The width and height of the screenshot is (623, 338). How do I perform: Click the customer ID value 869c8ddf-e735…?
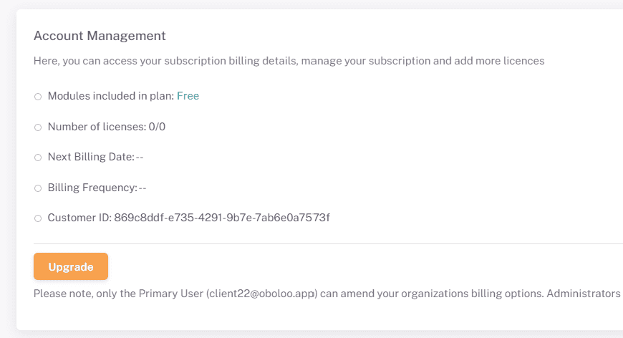(222, 218)
